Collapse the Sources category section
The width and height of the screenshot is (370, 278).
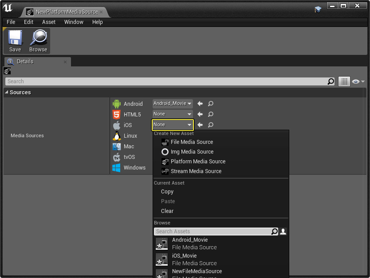pyautogui.click(x=6, y=93)
